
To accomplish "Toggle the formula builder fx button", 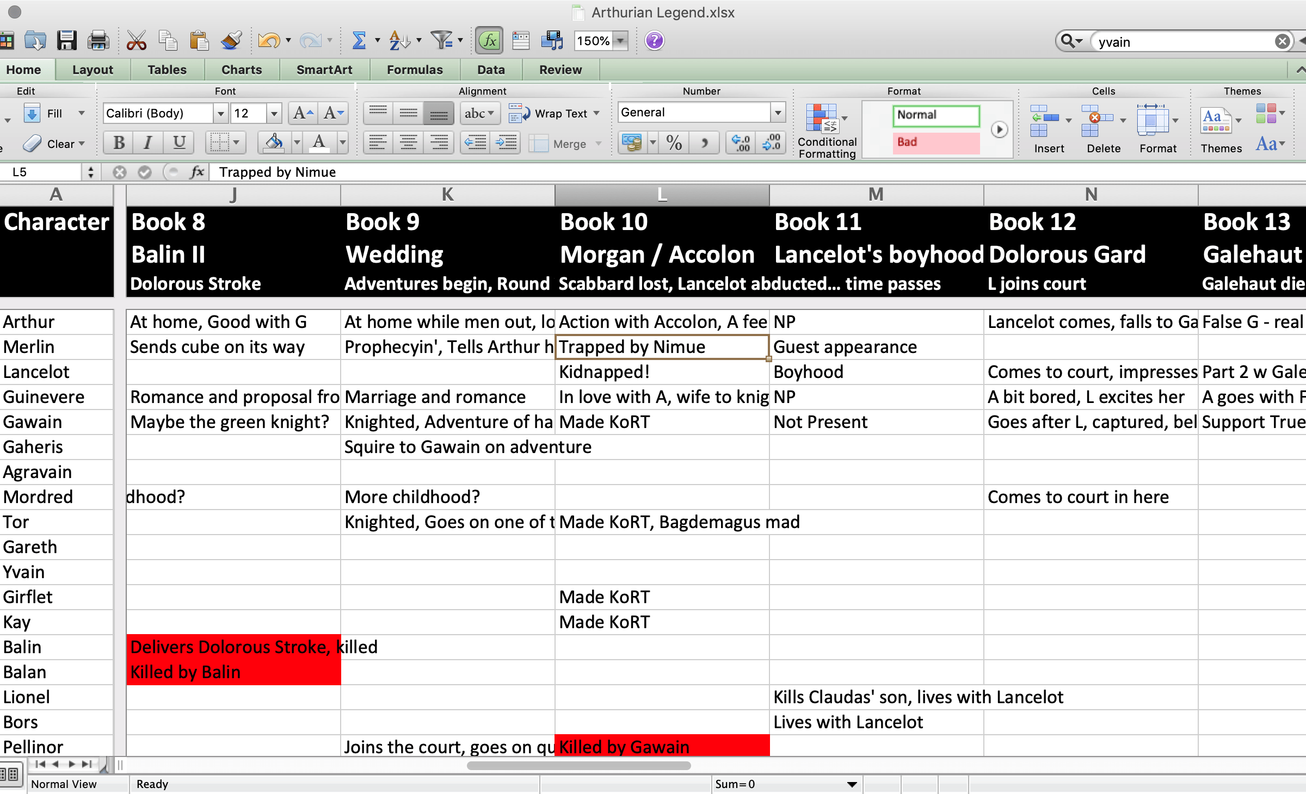I will coord(489,41).
